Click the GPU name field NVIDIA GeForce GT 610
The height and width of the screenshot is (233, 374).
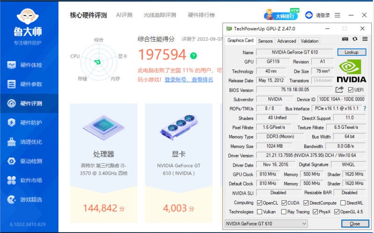(295, 52)
